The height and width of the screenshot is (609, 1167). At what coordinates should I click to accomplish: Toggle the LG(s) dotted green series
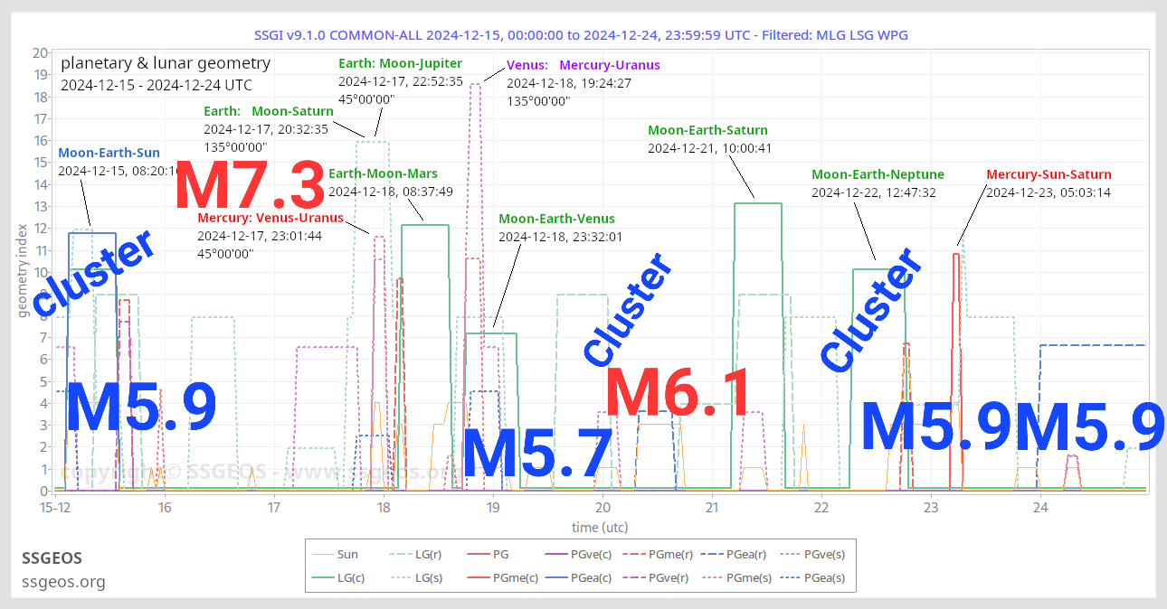(x=428, y=577)
